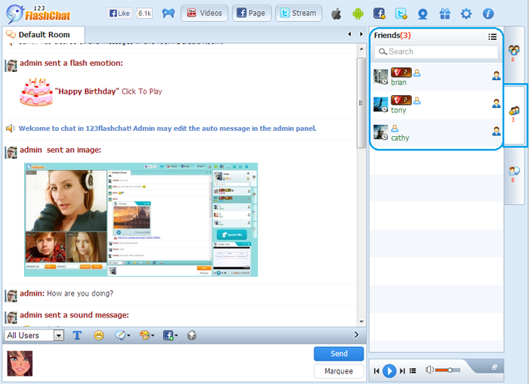Click the Marquee button
Image resolution: width=529 pixels, height=384 pixels.
tap(339, 371)
